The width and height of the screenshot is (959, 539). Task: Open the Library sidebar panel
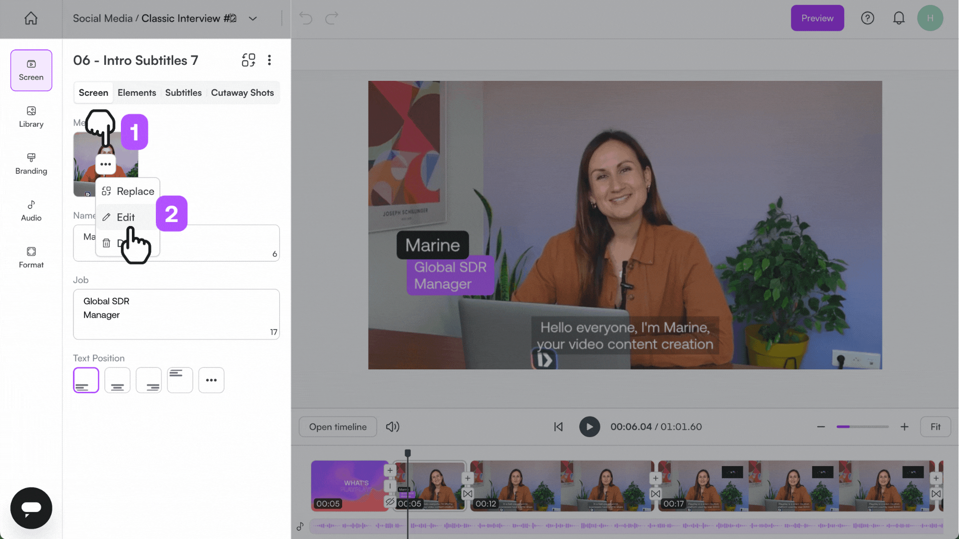(31, 117)
